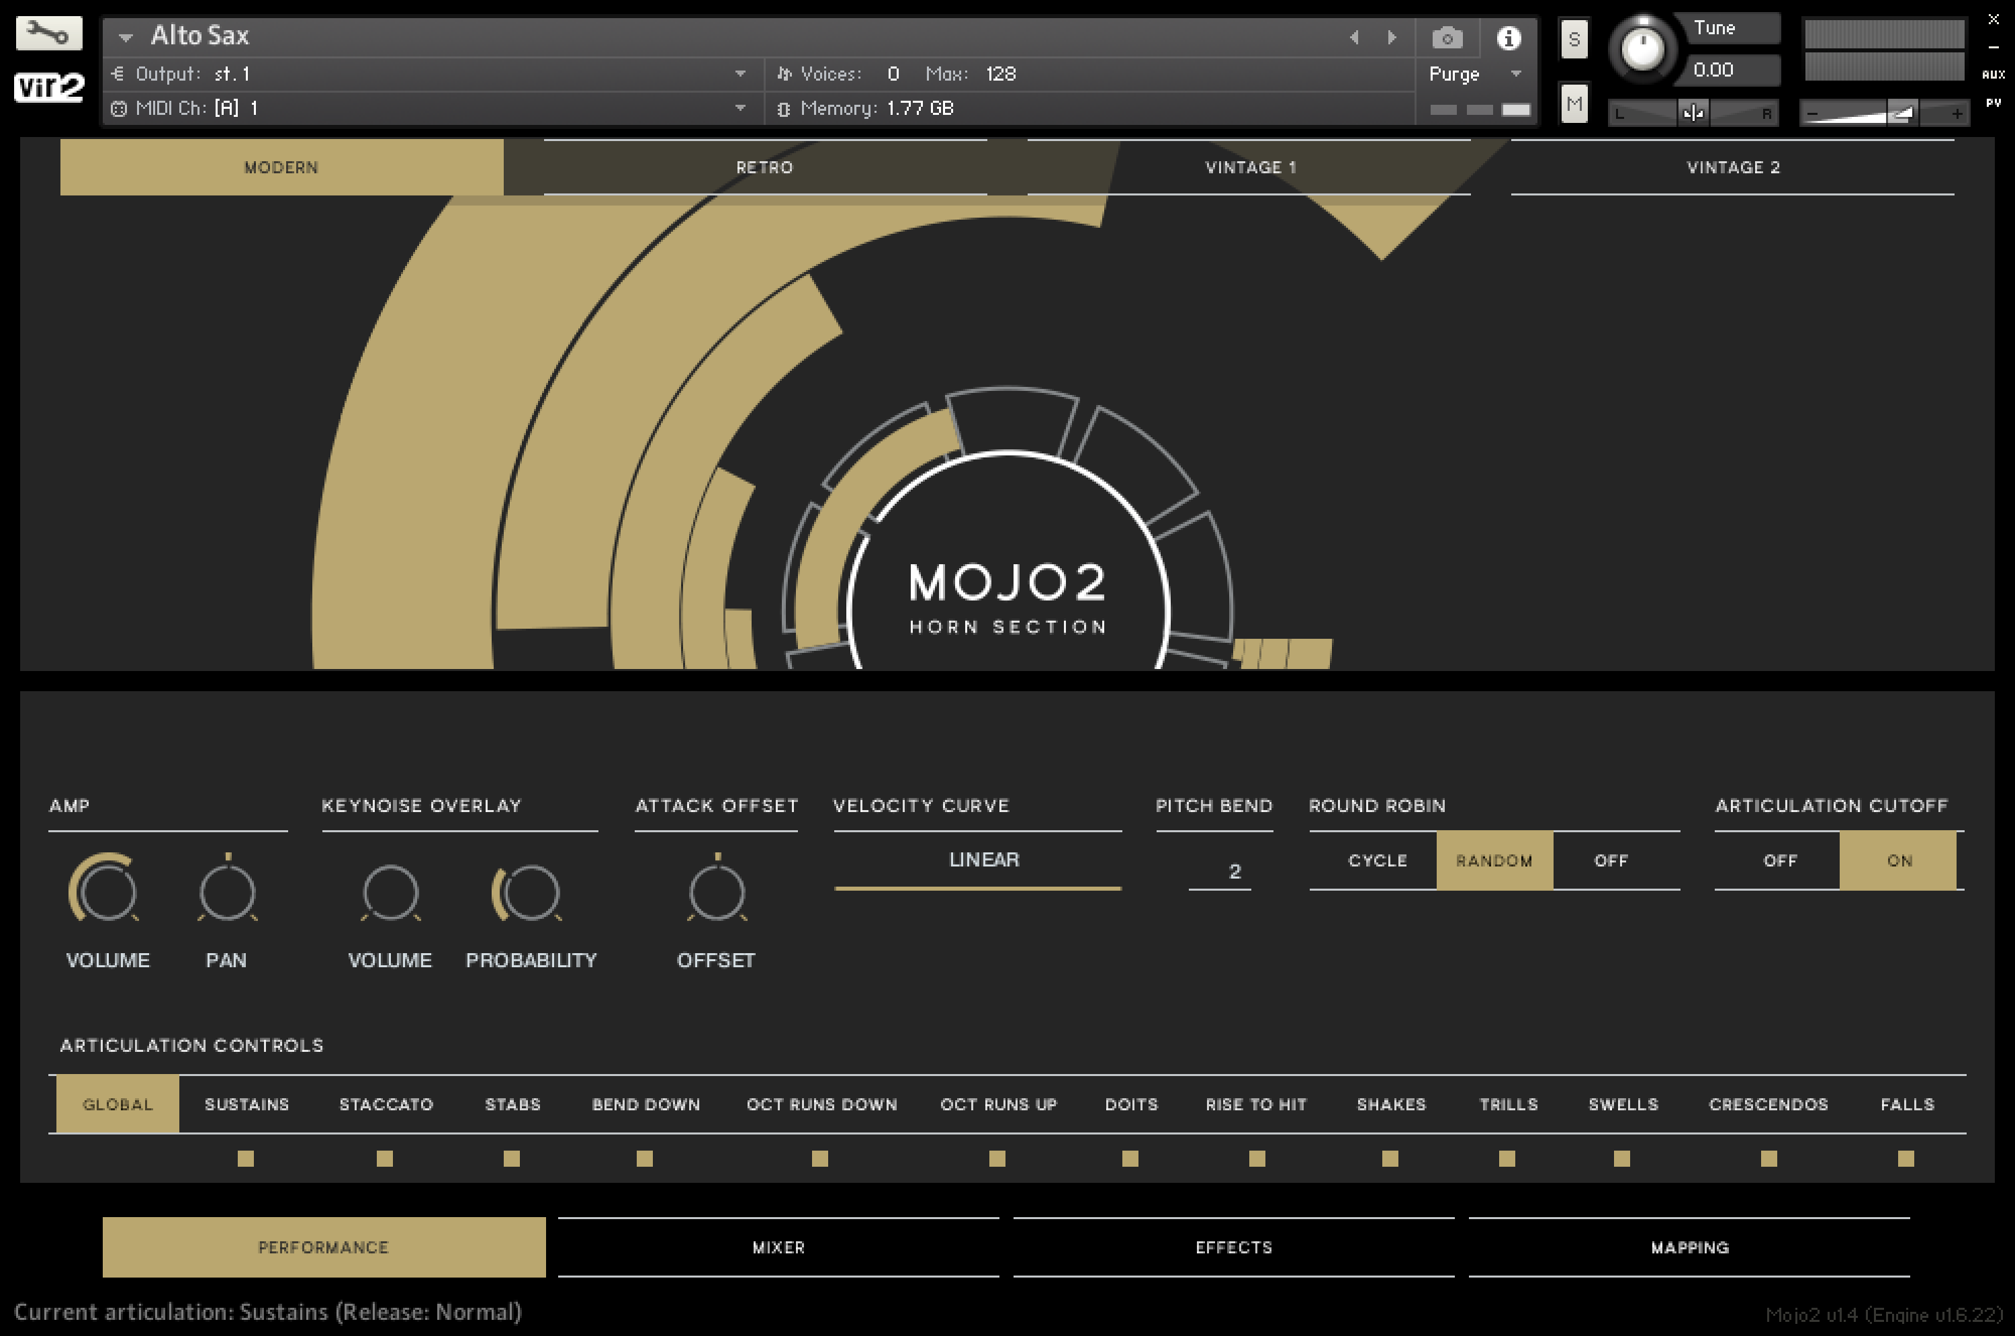This screenshot has width=2015, height=1336.
Task: Toggle the Sustains articulation checkbox
Action: click(247, 1159)
